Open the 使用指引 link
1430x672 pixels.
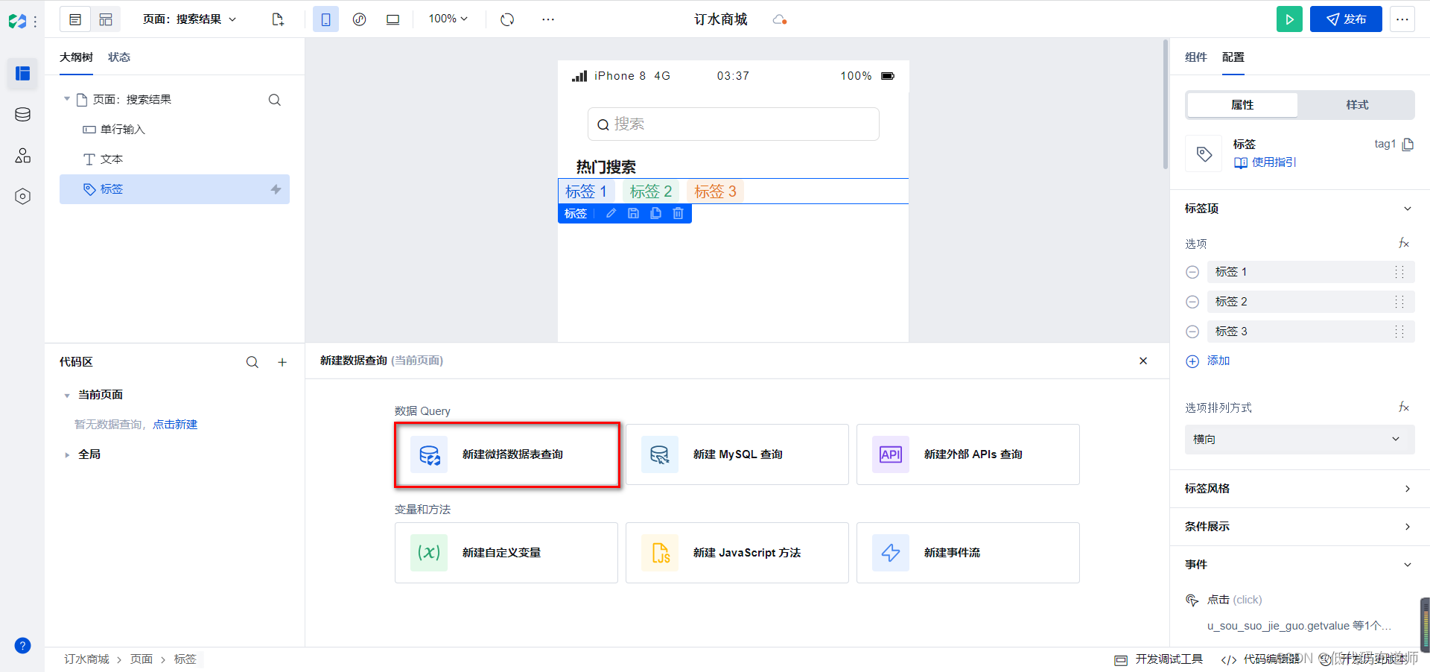pyautogui.click(x=1265, y=162)
